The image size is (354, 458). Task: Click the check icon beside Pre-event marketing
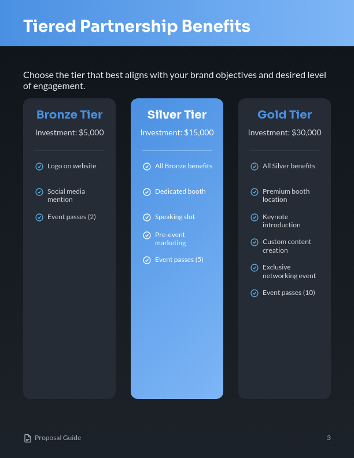(147, 235)
